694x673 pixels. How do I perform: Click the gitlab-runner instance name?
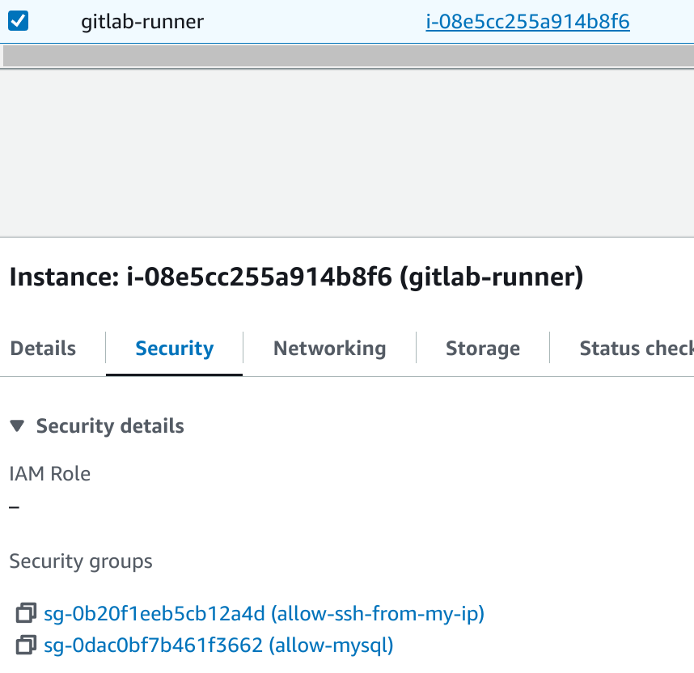pos(142,22)
